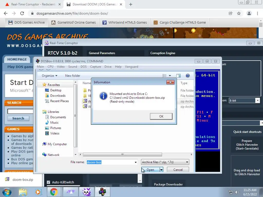Viewport: 263px width, 197px height.
Task: Open DOS Games Archive bookmark
Action: (27, 23)
